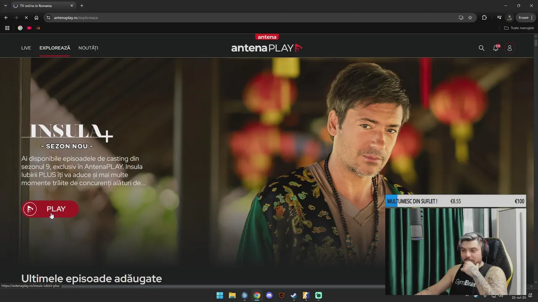
Task: Bookmark this page with the star icon
Action: (x=470, y=18)
